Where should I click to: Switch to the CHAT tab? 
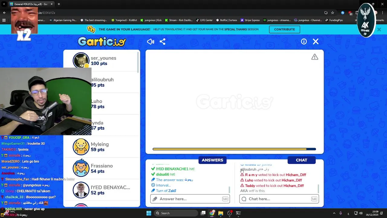coord(301,160)
